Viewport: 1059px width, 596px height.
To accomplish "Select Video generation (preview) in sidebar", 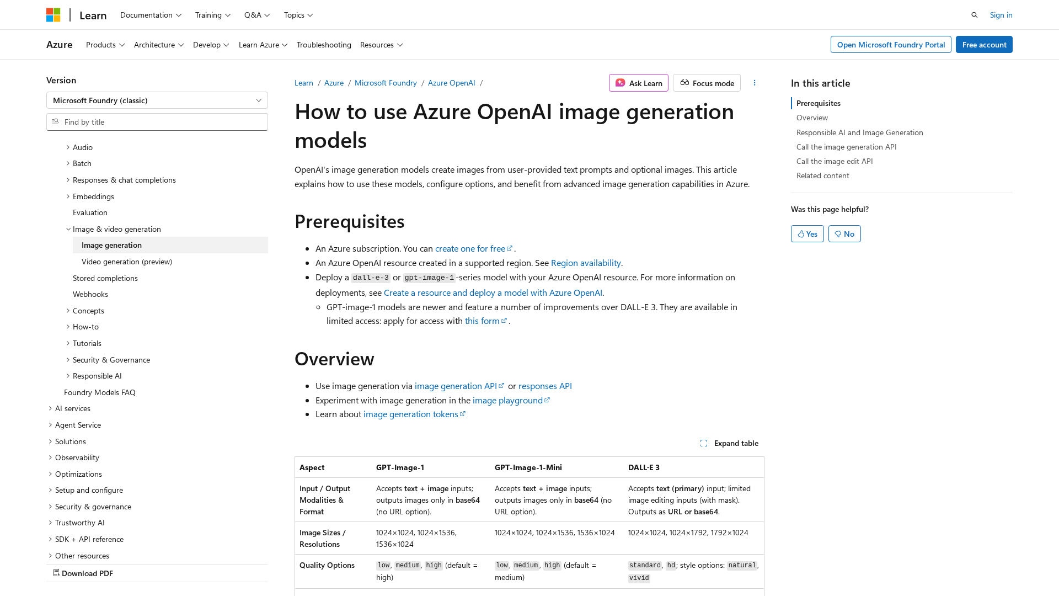I will (x=127, y=262).
